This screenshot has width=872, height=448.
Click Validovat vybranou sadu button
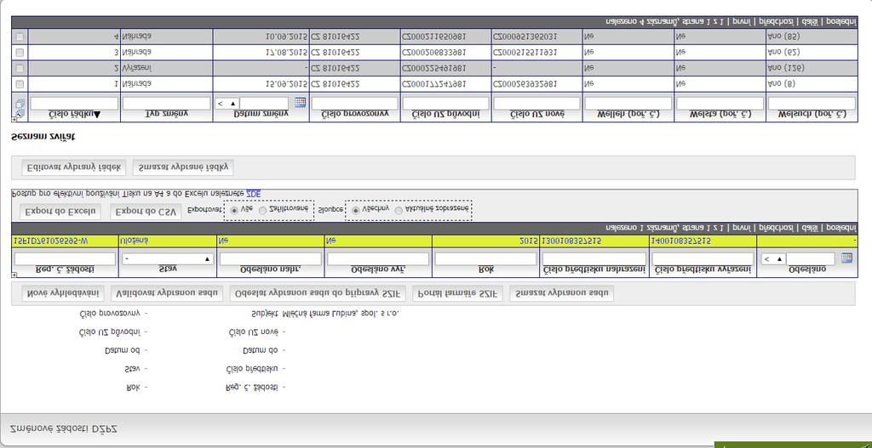coord(167,293)
